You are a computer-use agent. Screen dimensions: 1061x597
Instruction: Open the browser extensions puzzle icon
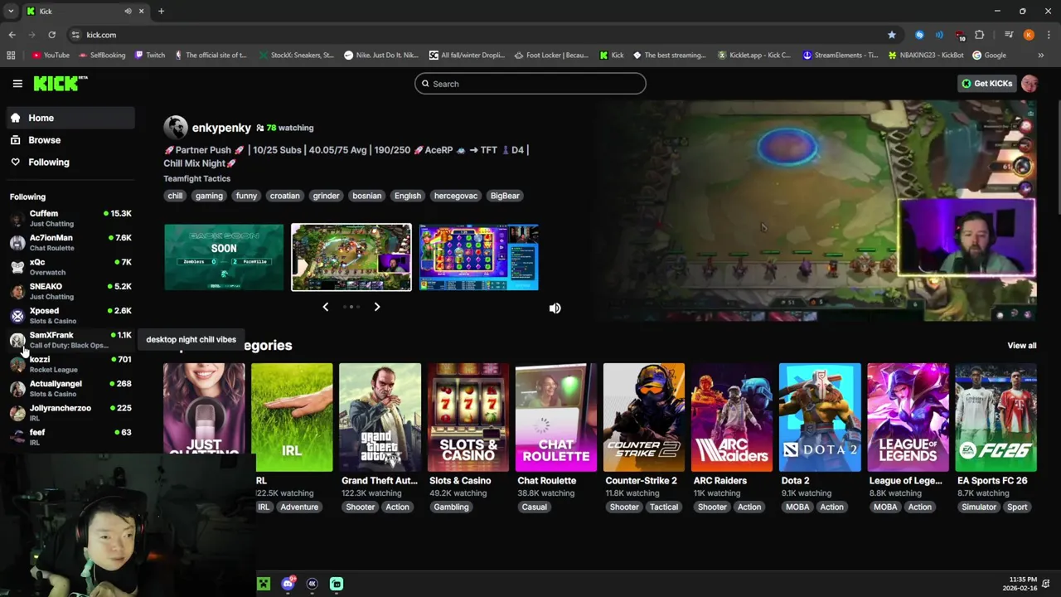coord(980,35)
